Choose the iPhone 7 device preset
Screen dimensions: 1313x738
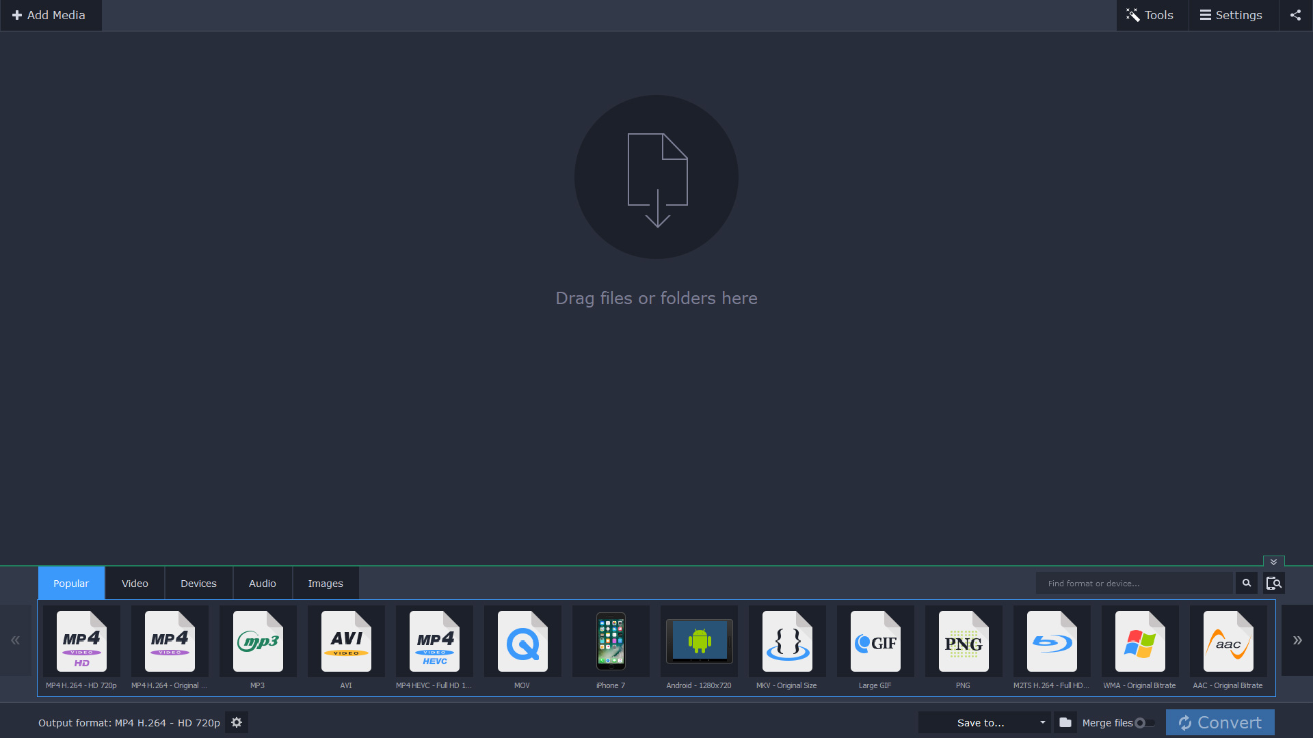610,642
